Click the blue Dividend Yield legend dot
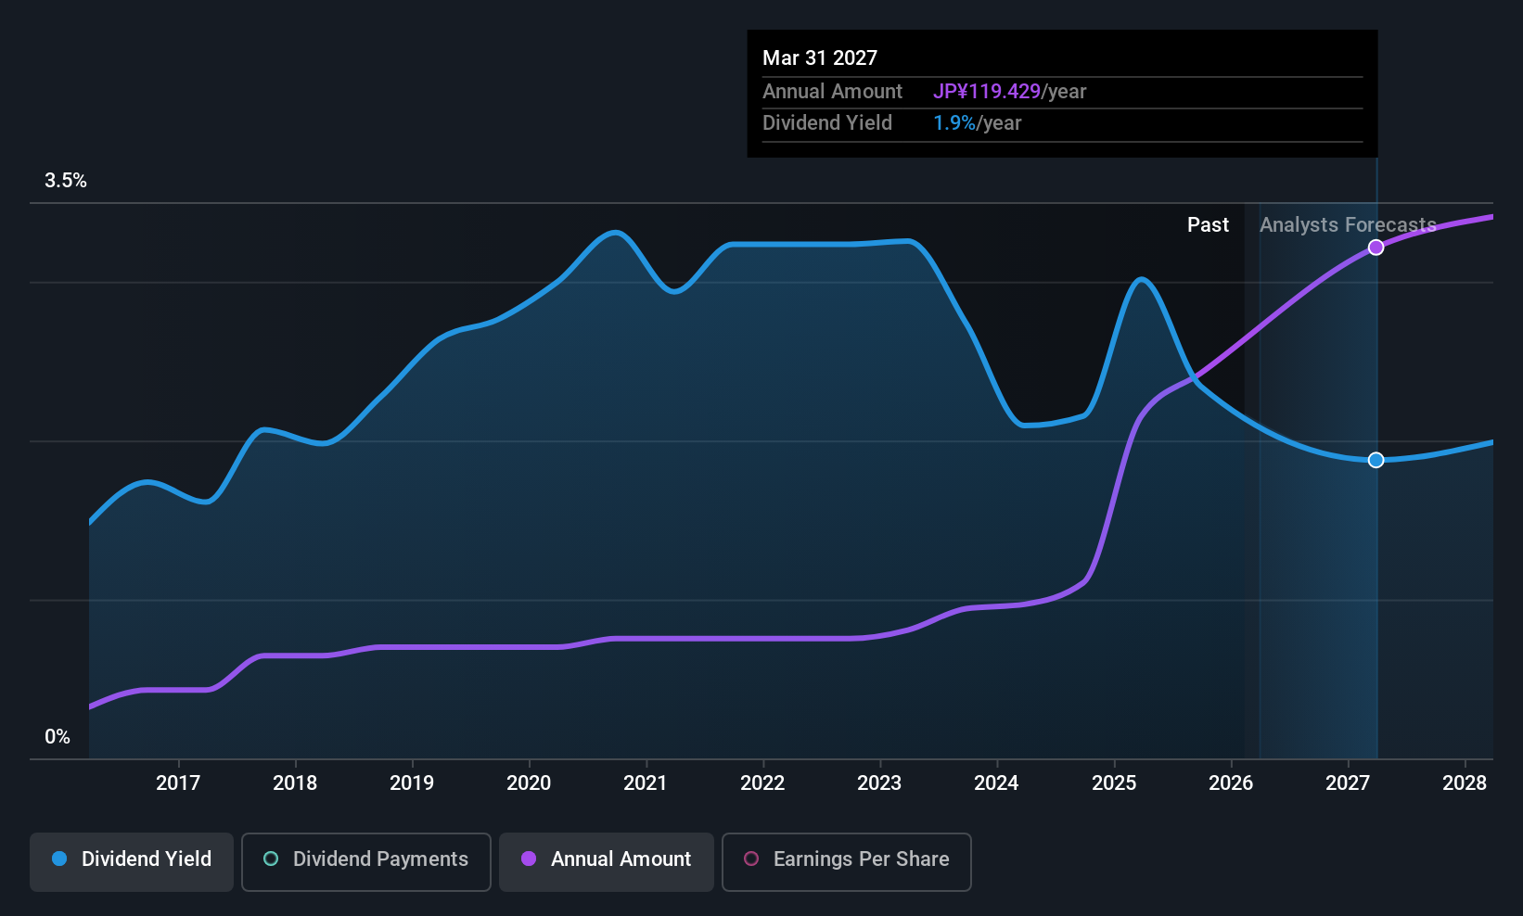The height and width of the screenshot is (916, 1523). pyautogui.click(x=59, y=859)
